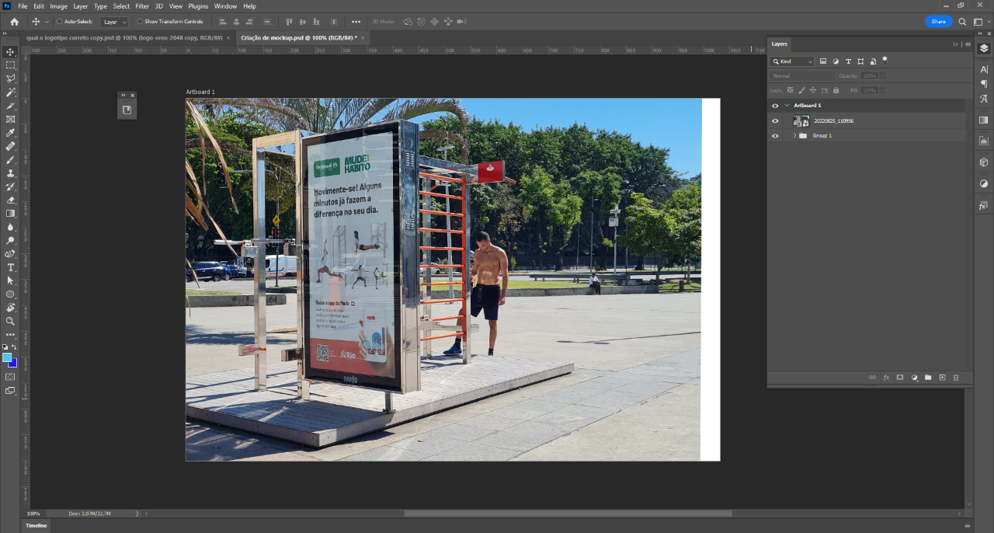Click the foreground color swatch
This screenshot has width=994, height=533.
pos(7,358)
